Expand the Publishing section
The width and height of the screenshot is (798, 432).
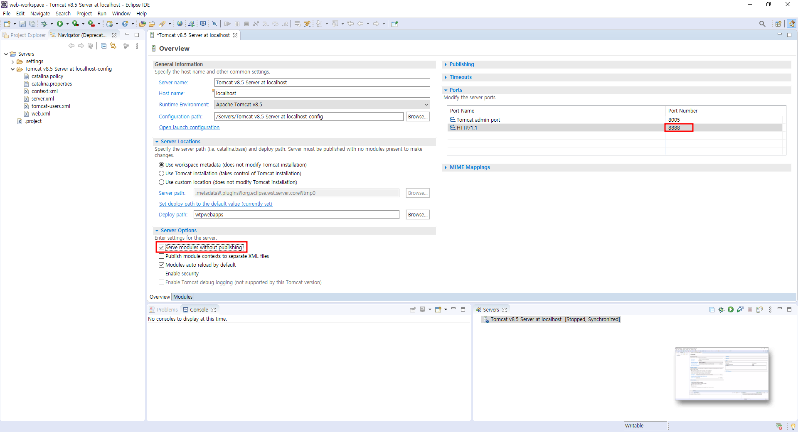point(446,64)
